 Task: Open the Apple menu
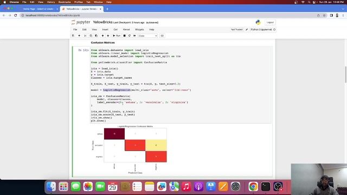5,2
